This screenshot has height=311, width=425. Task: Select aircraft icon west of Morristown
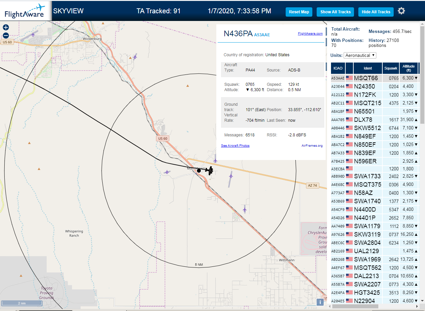point(167,172)
